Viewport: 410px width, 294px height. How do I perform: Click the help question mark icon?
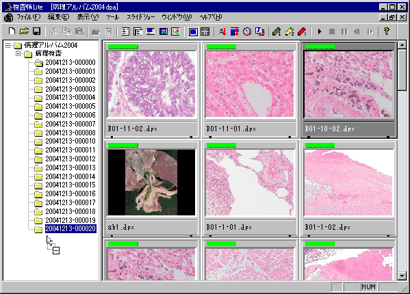tap(387, 32)
